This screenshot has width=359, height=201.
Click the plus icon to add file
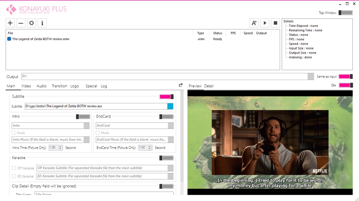pos(10,23)
